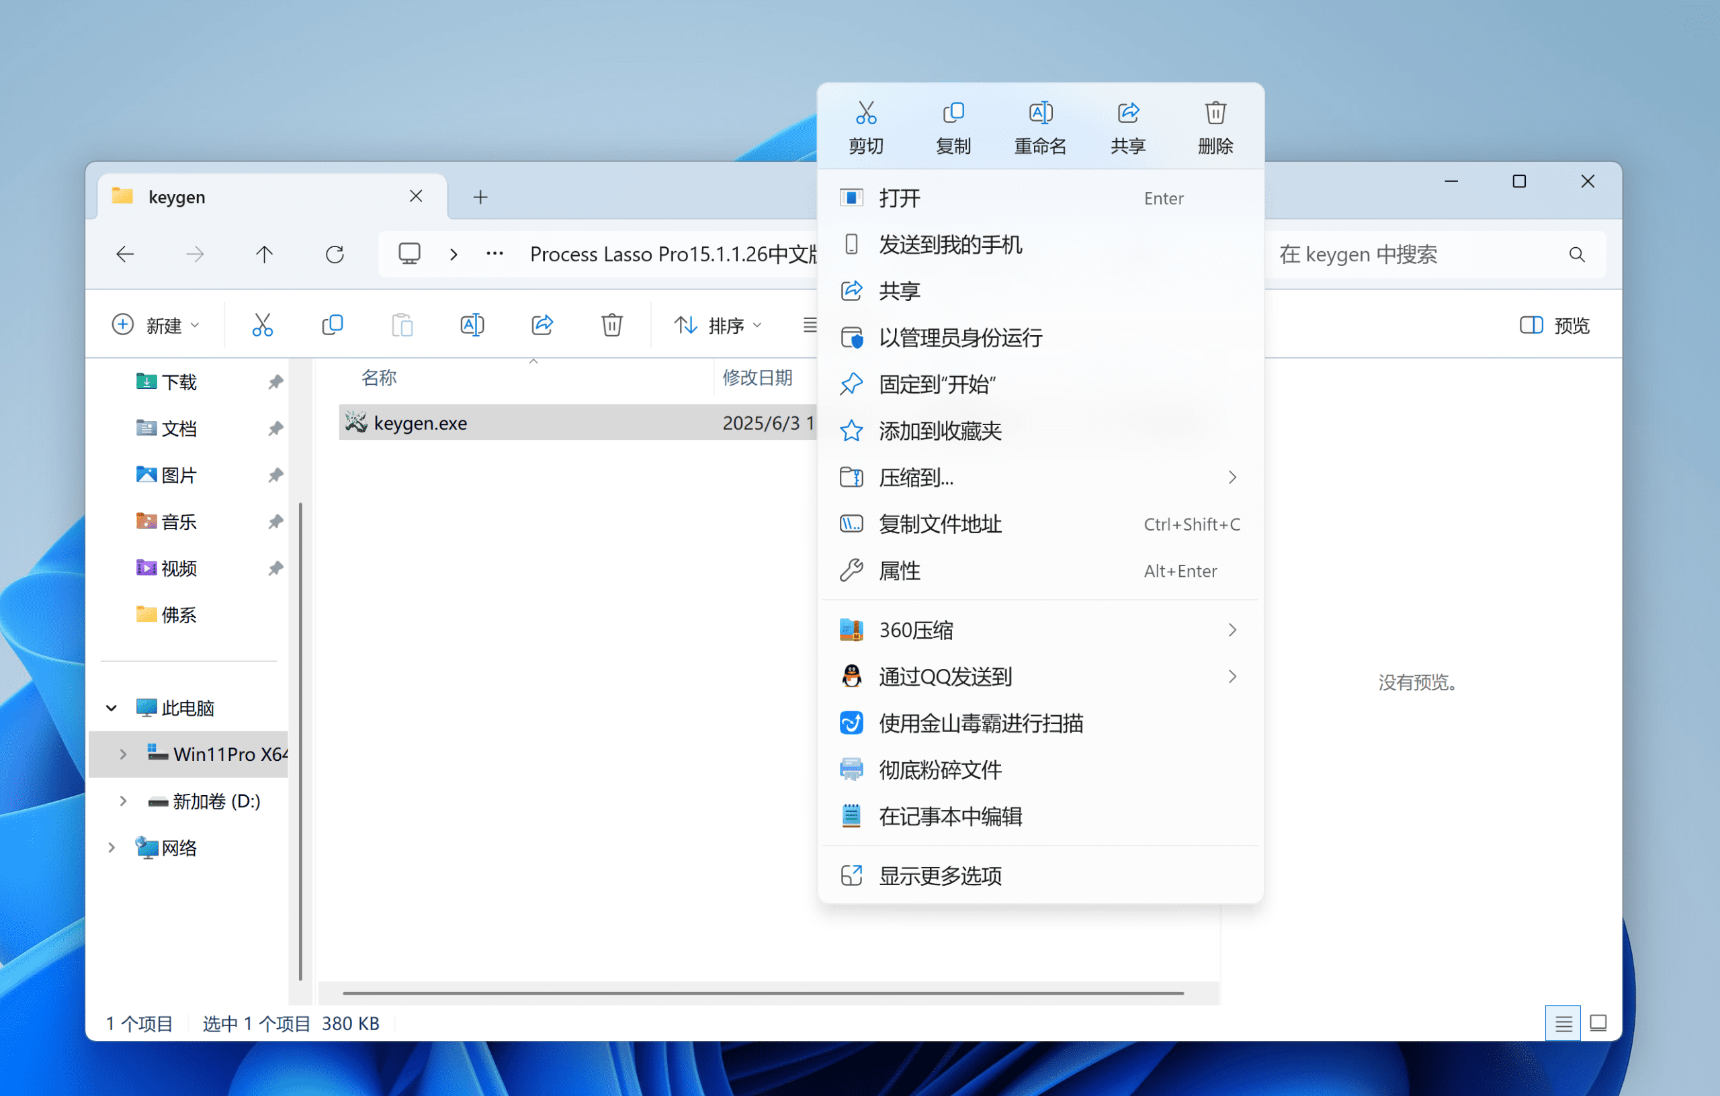
Task: Click the search magnifier icon
Action: pyautogui.click(x=1576, y=254)
